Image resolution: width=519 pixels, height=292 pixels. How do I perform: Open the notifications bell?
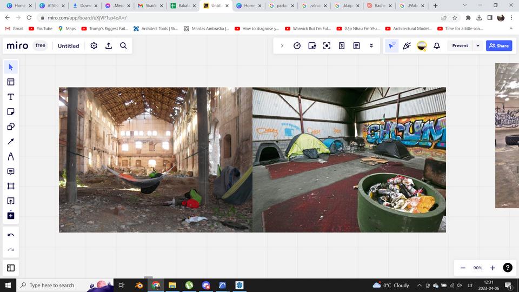click(437, 45)
